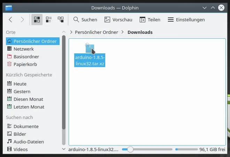Search for Audio-Dateien in sidebar
Screen dimensions: 230x157
pos(29,142)
